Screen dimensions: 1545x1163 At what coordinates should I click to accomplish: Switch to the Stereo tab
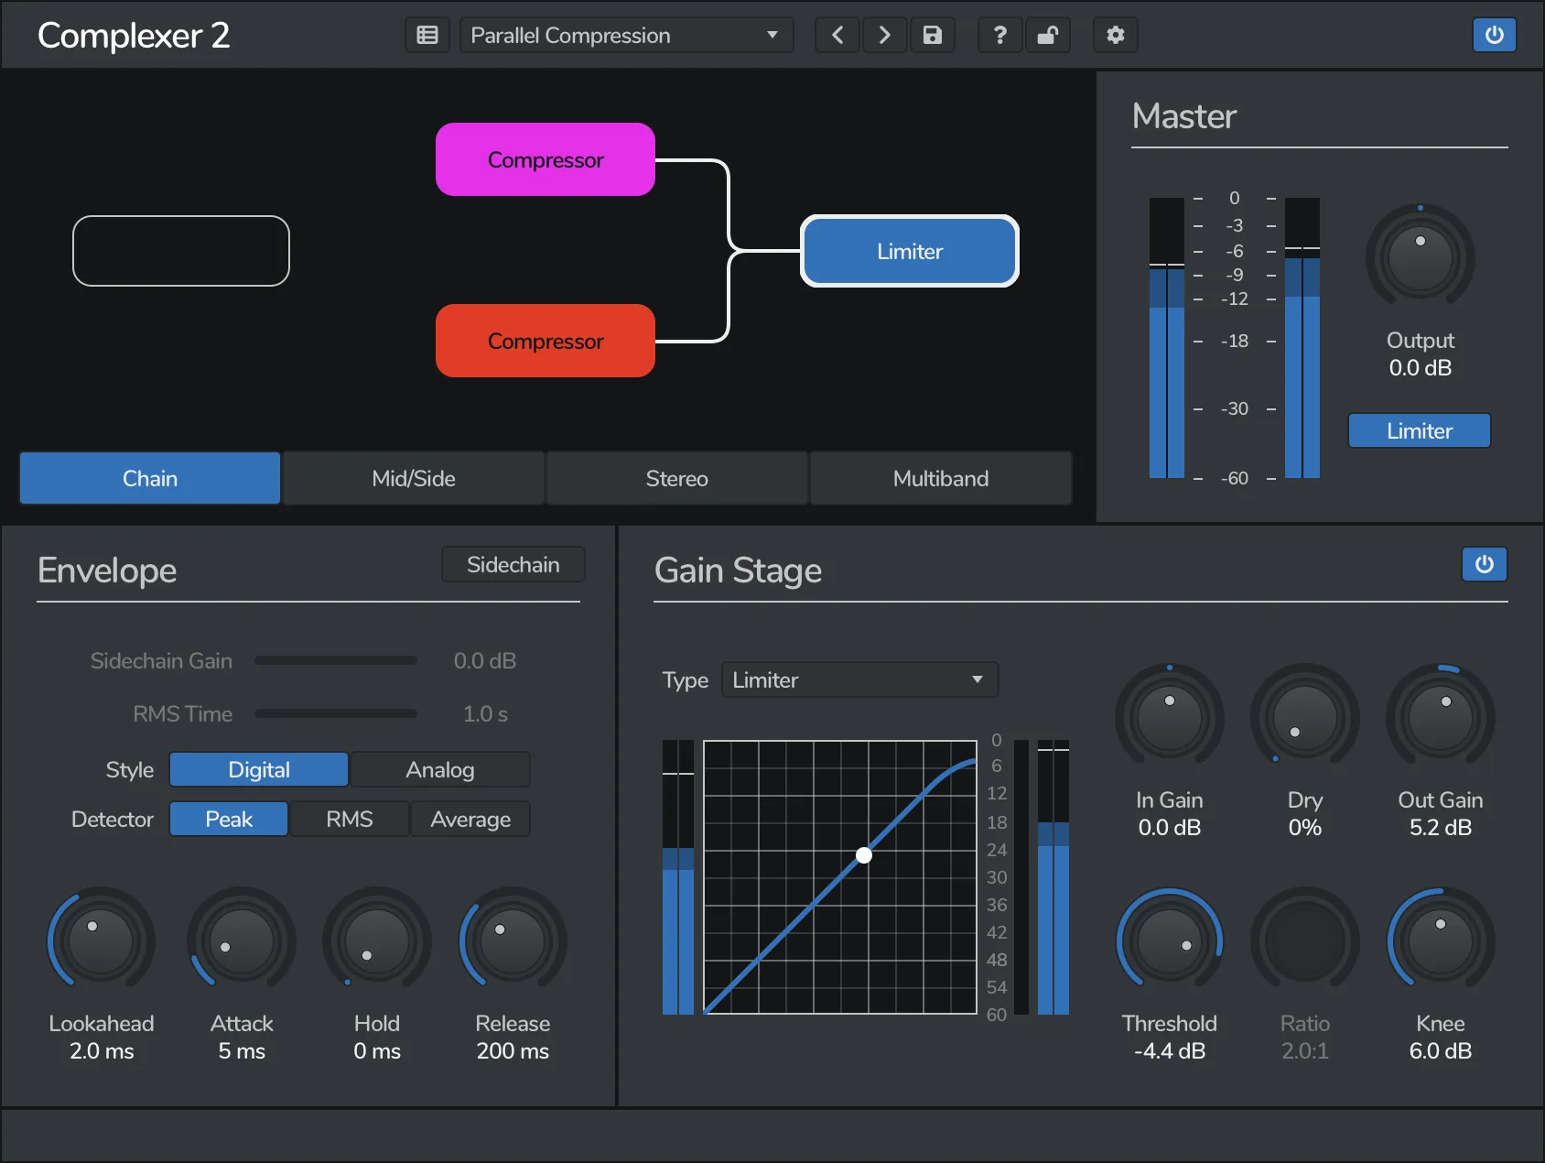677,478
